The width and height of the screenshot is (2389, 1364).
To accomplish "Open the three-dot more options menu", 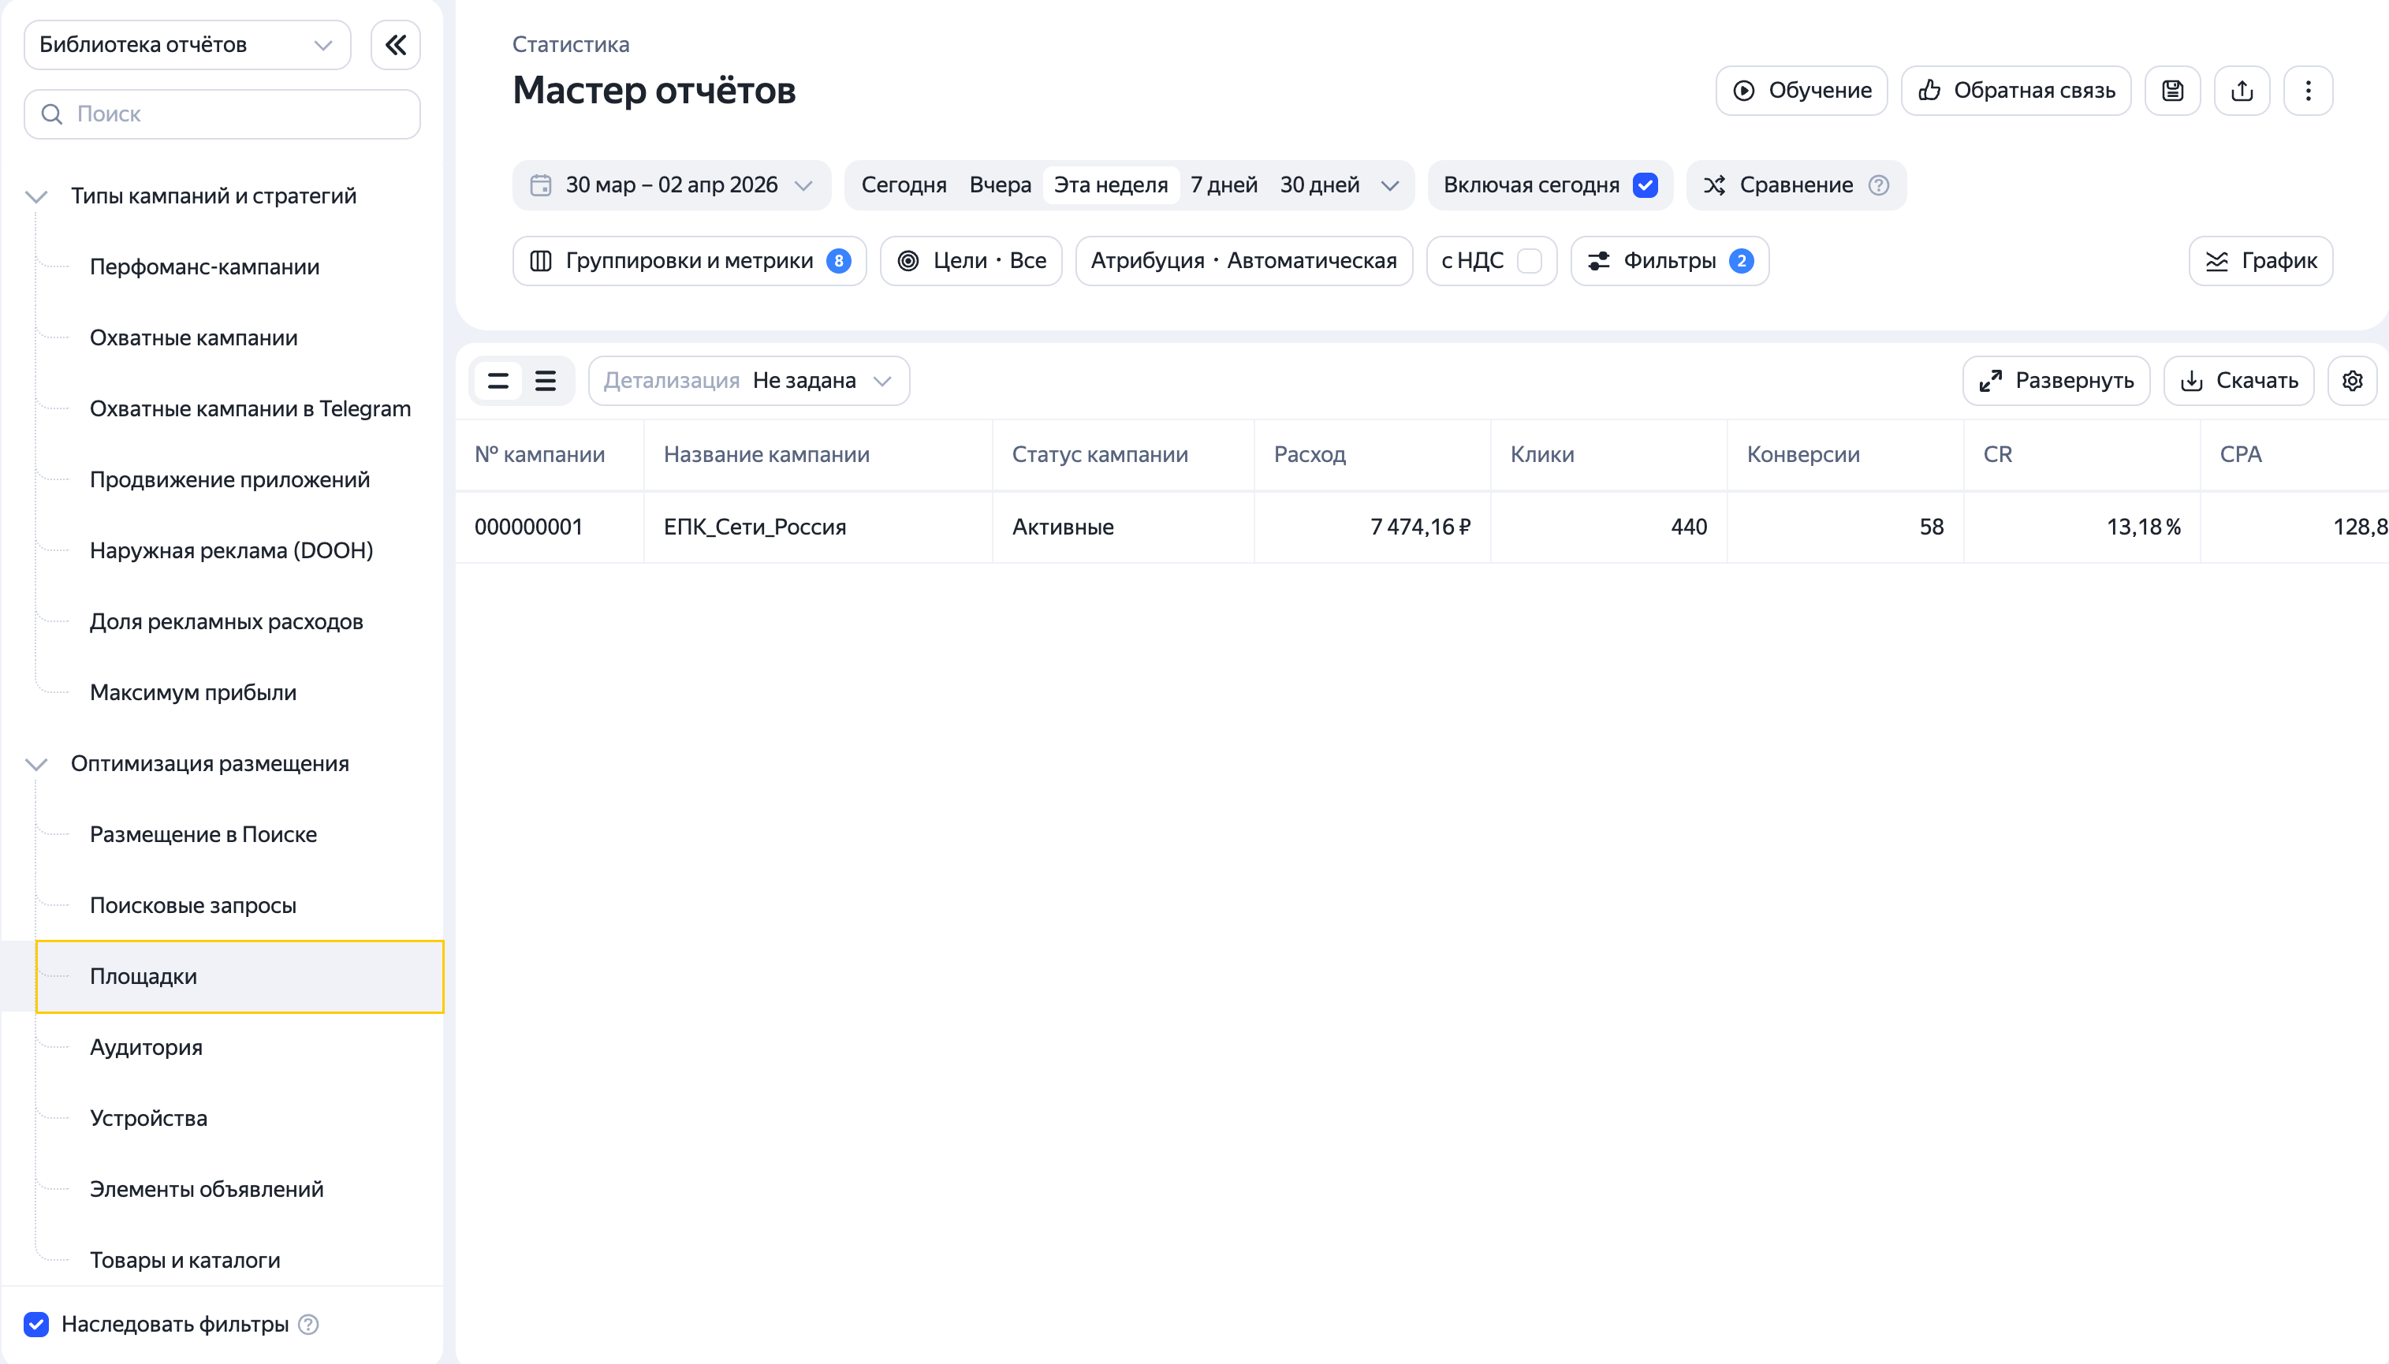I will coord(2309,91).
